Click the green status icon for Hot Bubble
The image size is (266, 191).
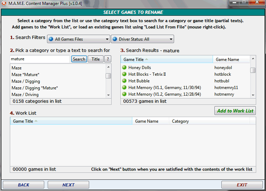124,81
